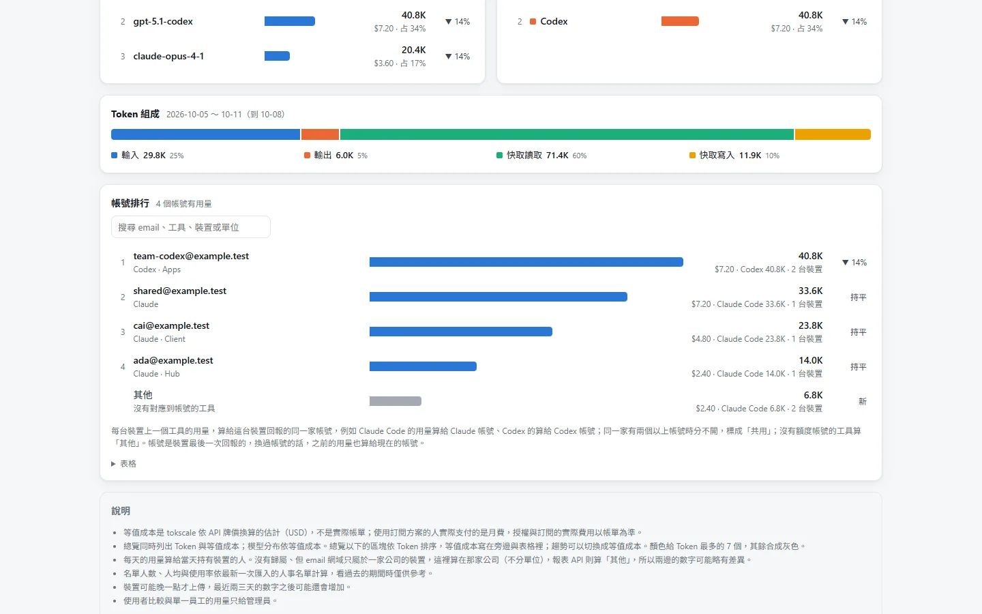Click the yellow 快取寫入 bar segment
Image resolution: width=982 pixels, height=614 pixels.
833,134
